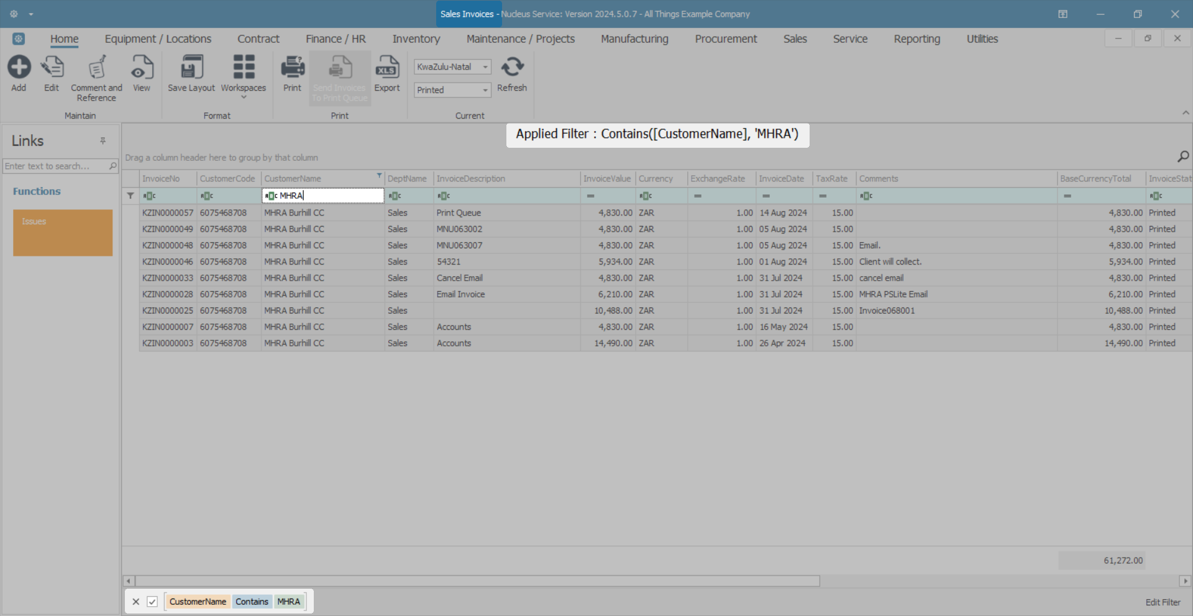This screenshot has width=1193, height=616.
Task: Uncheck the enable filter checkbox
Action: [152, 602]
